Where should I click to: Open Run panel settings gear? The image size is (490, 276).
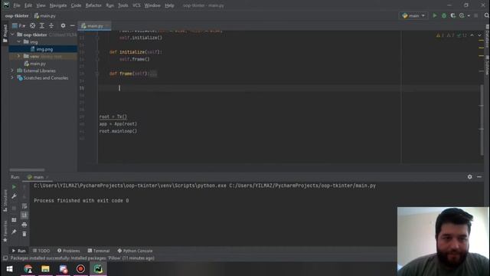tap(469, 177)
